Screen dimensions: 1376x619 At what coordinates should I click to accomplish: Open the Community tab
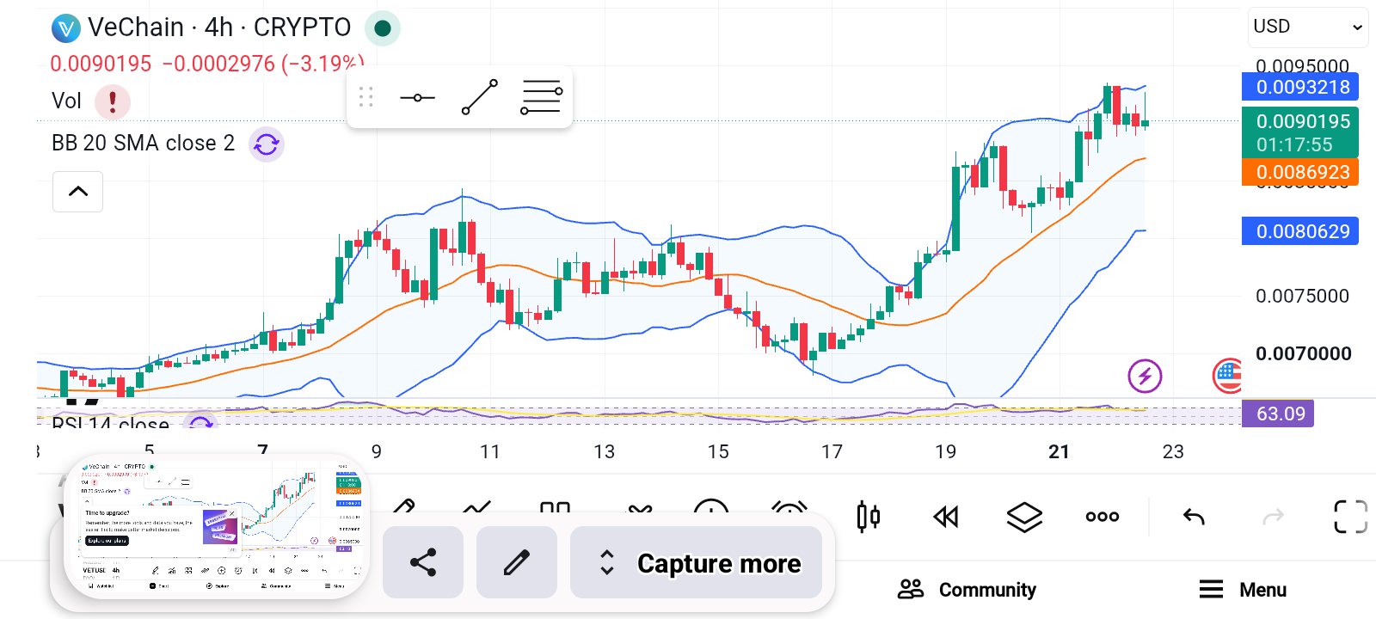[x=967, y=590]
